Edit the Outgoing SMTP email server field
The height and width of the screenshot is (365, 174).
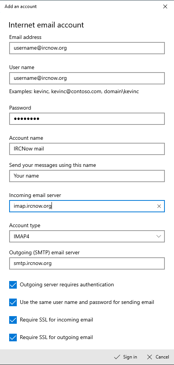(x=87, y=263)
